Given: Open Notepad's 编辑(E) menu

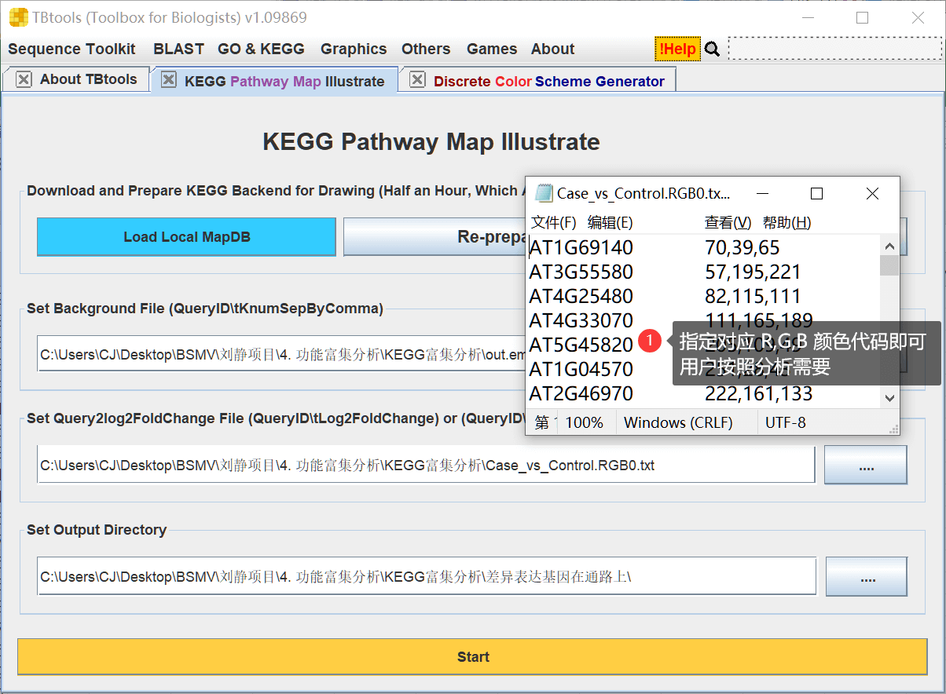Looking at the screenshot, I should pos(610,222).
